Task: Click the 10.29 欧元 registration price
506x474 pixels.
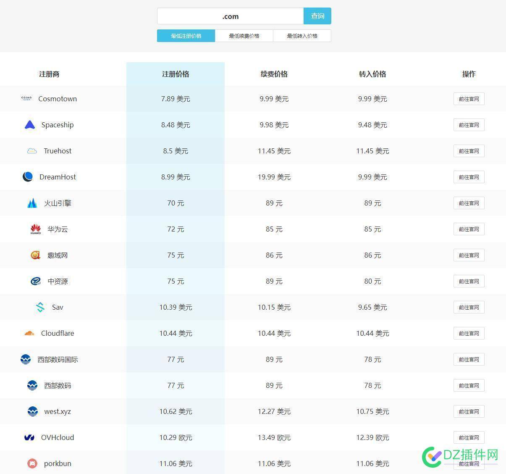Action: tap(176, 437)
